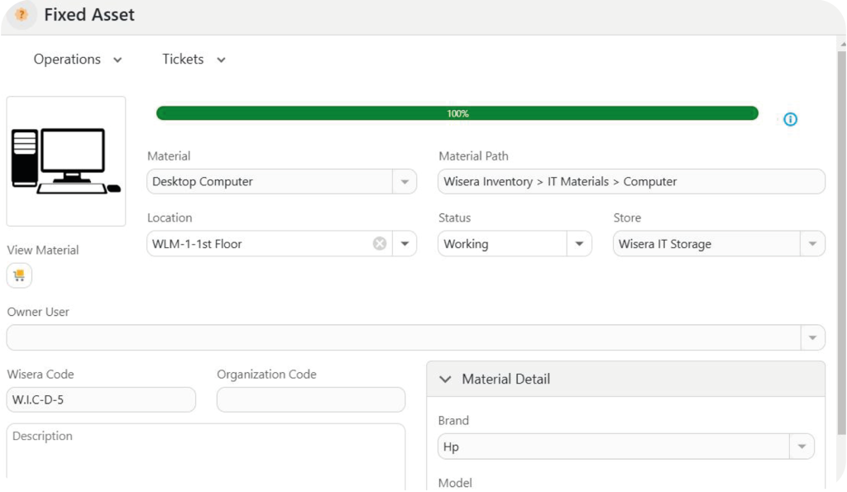Click the Organization Code input field

tap(311, 399)
